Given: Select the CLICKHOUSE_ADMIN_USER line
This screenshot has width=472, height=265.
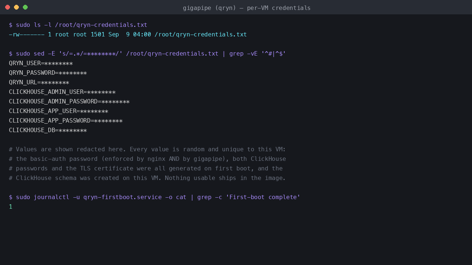Looking at the screenshot, I should [x=62, y=92].
